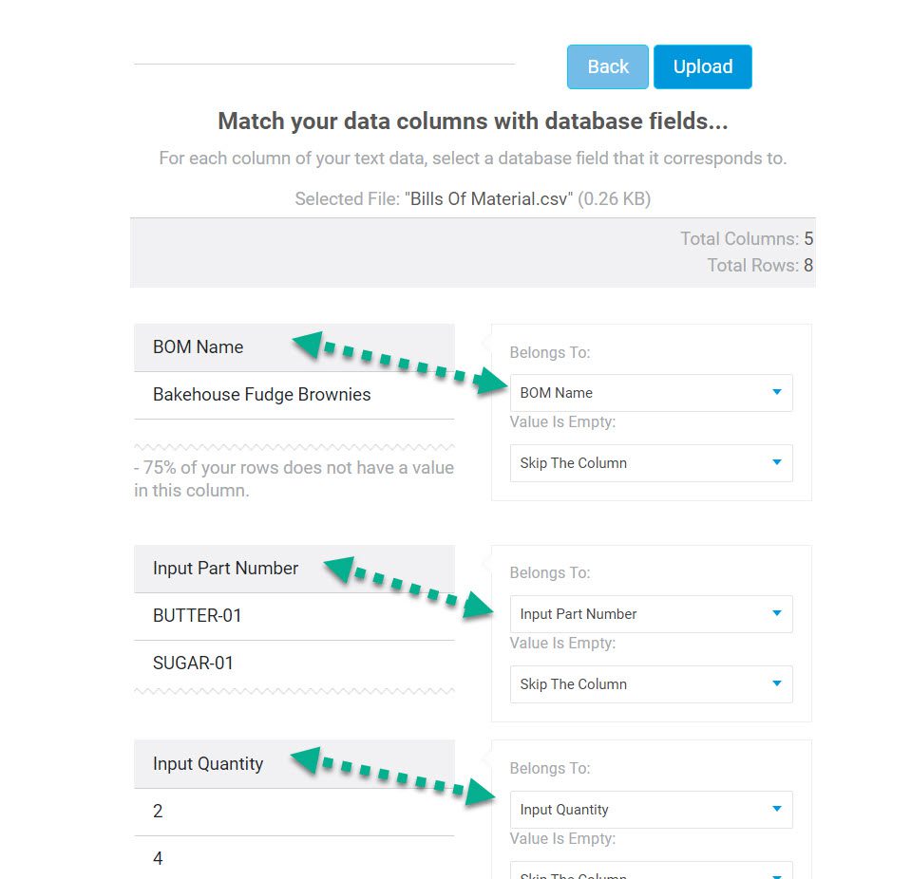This screenshot has height=879, width=911.
Task: Click the 75% empty rows warning text
Action: tap(294, 479)
